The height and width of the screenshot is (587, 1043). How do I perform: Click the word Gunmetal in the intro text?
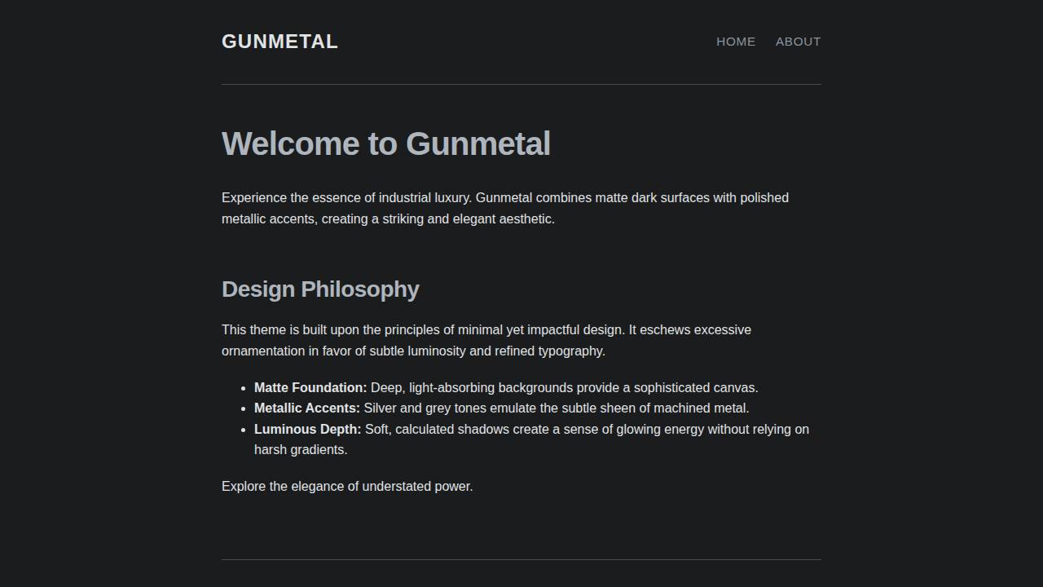tap(506, 197)
